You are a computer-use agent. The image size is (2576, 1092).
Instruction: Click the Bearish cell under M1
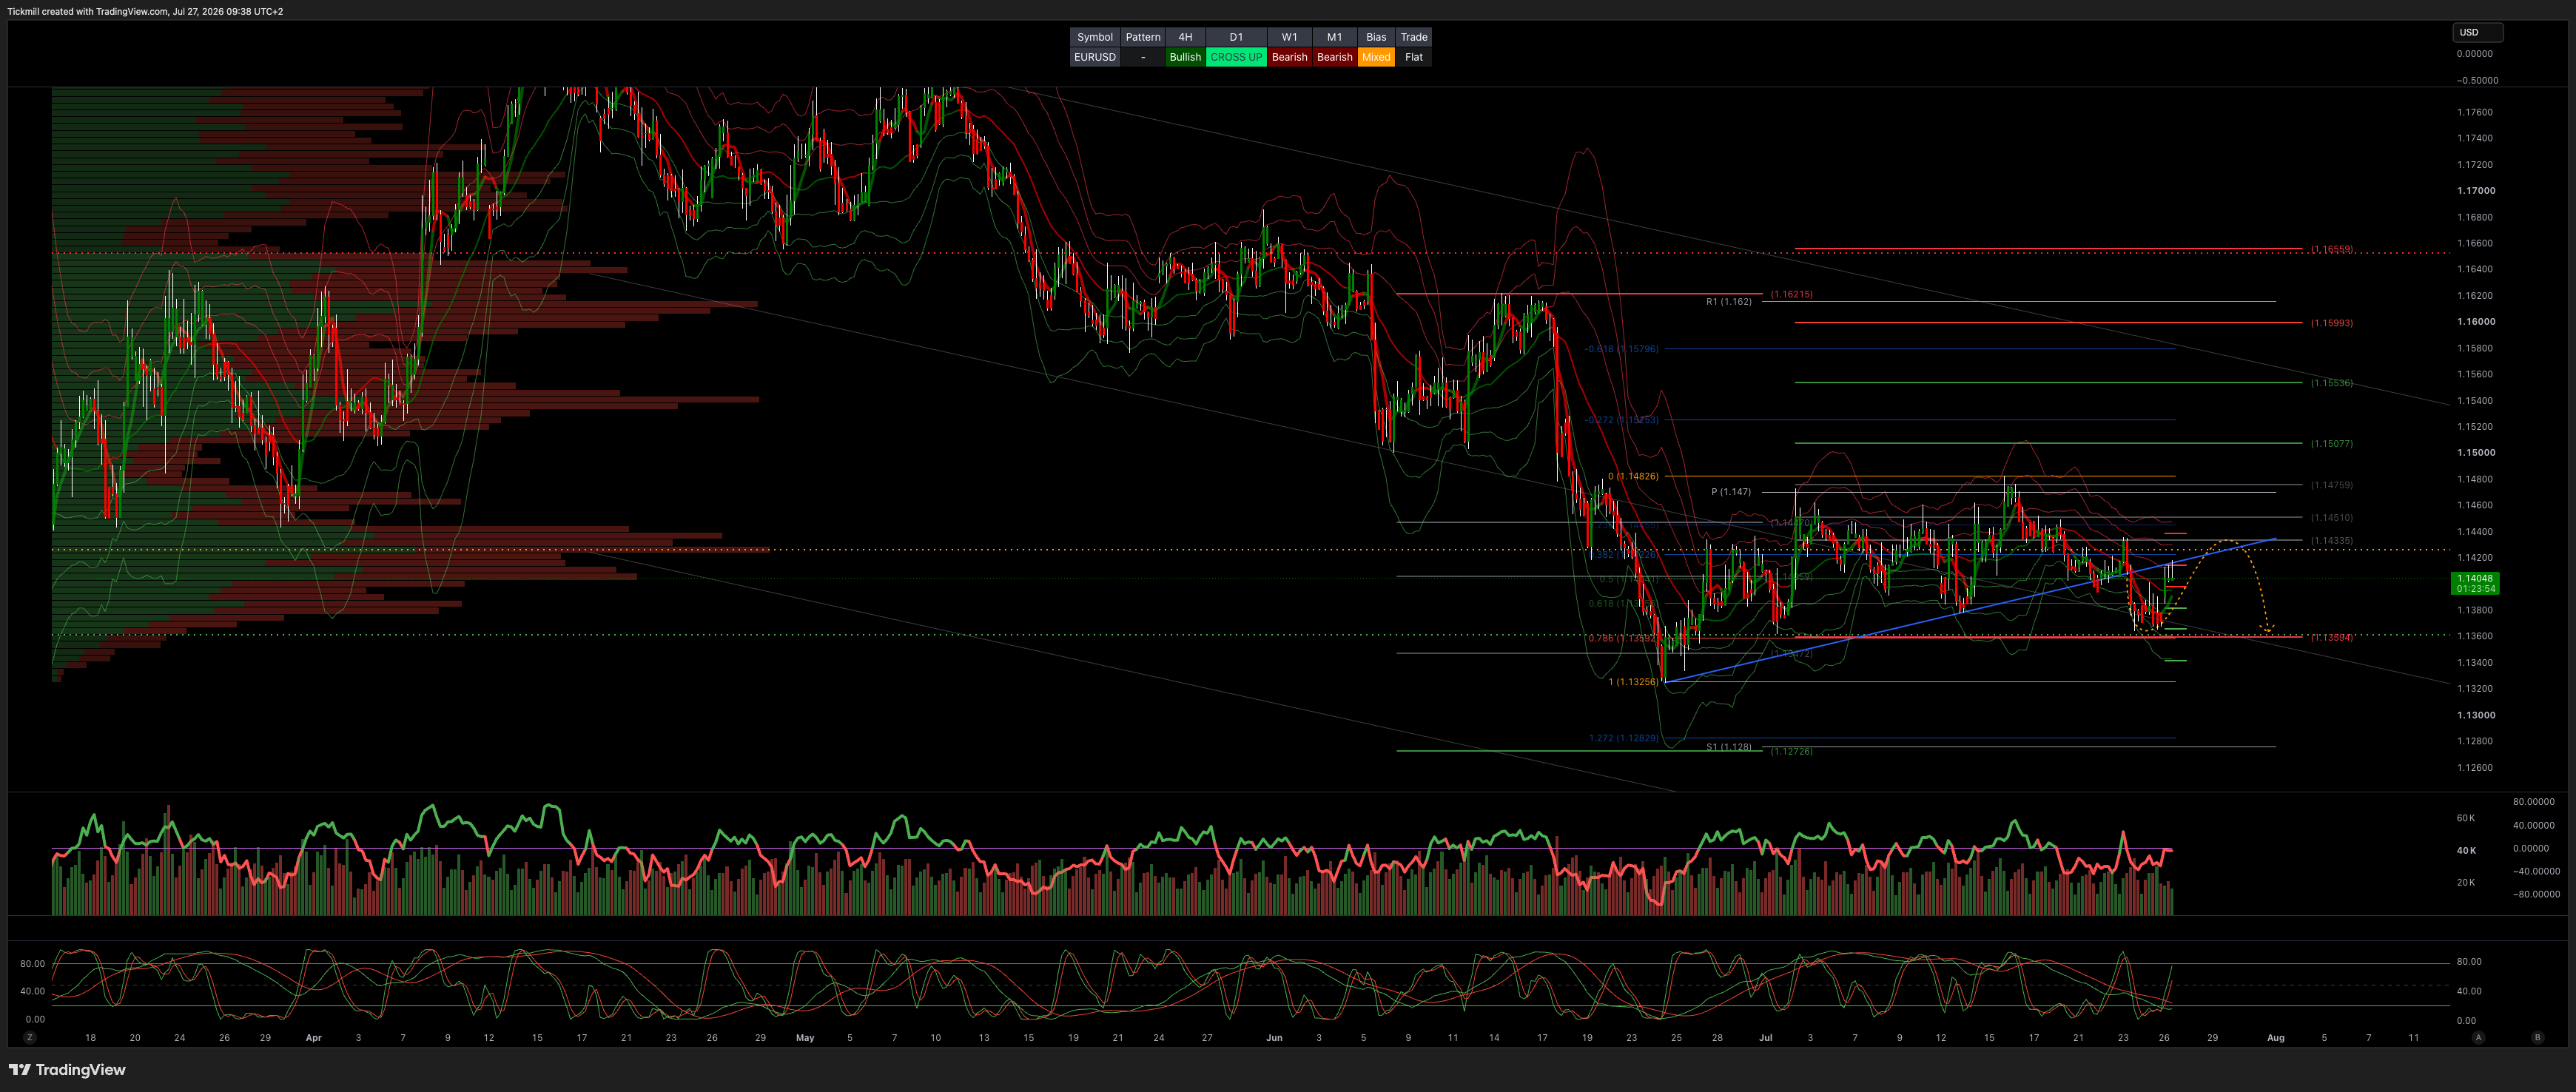(x=1334, y=57)
